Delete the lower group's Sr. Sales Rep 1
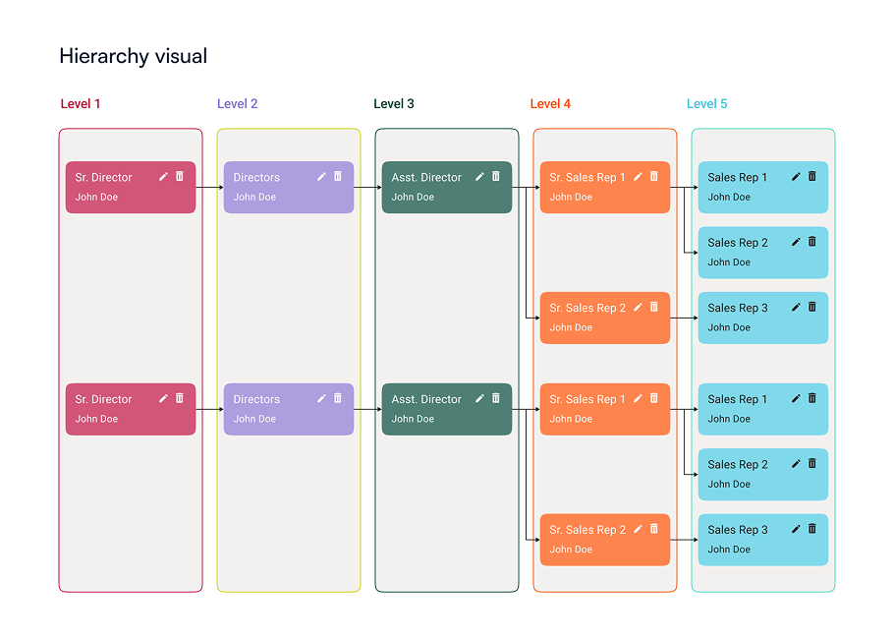The height and width of the screenshot is (639, 894). pos(654,398)
